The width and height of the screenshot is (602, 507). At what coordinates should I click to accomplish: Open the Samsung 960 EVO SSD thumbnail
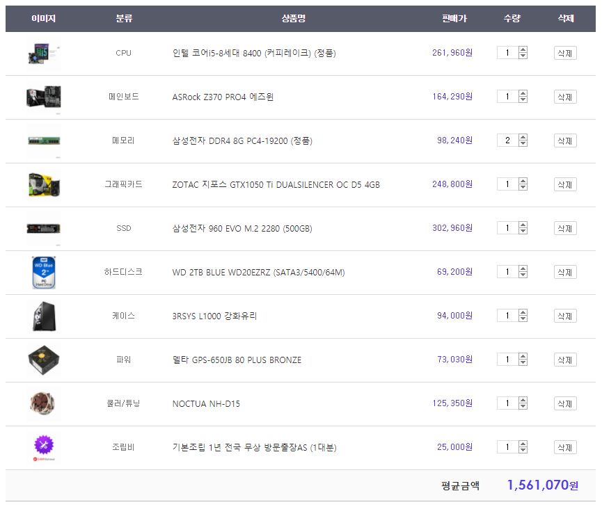point(44,228)
